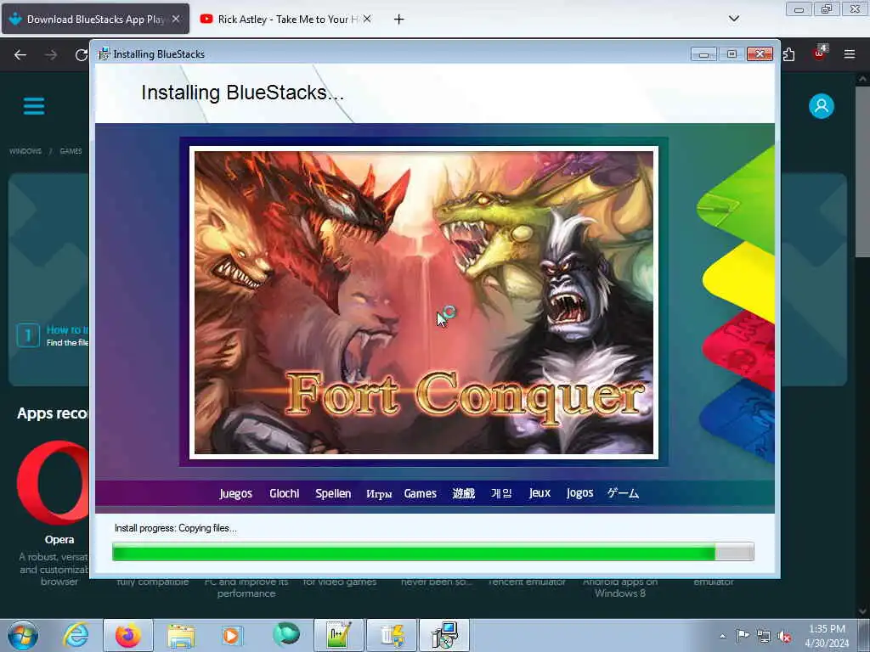This screenshot has height=652, width=870.
Task: Go forward in the browser
Action: point(51,55)
